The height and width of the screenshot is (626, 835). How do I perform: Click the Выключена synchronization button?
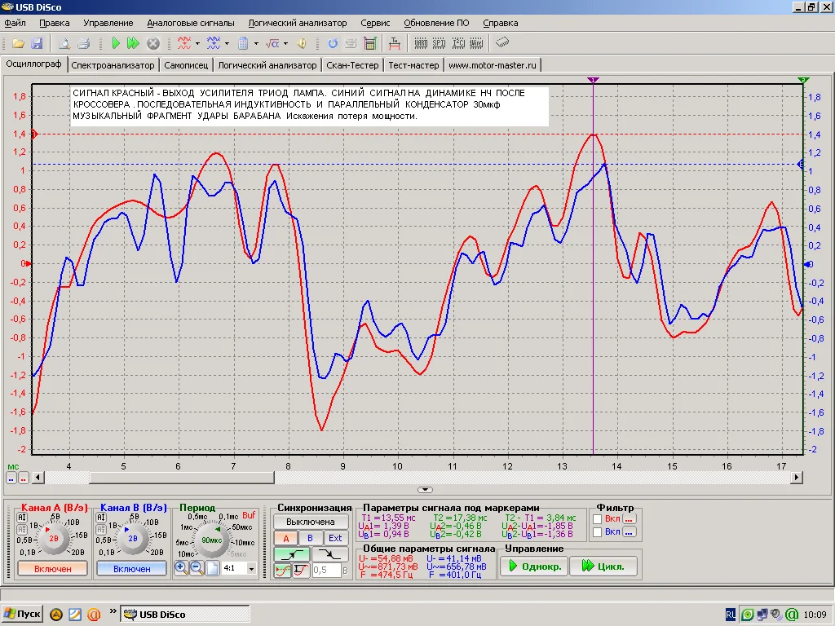click(x=311, y=522)
